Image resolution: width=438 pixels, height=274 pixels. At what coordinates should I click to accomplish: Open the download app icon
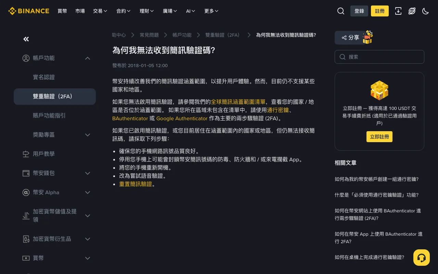pos(398,11)
